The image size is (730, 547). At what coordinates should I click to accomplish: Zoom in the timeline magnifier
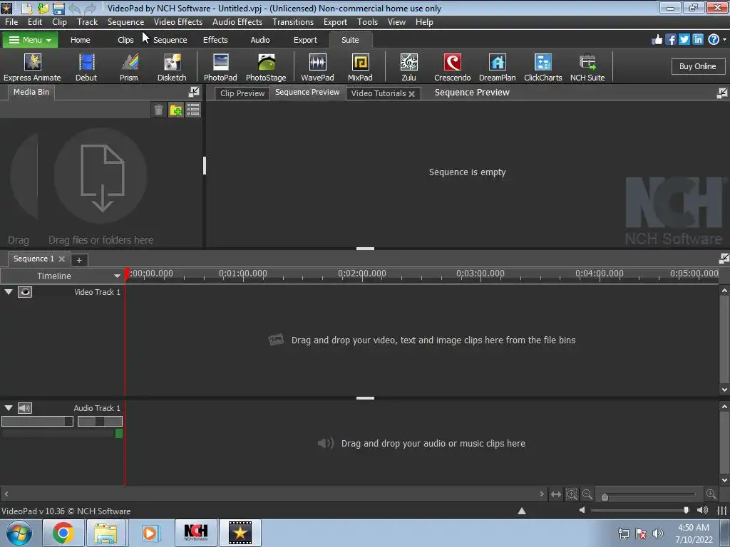(x=711, y=494)
